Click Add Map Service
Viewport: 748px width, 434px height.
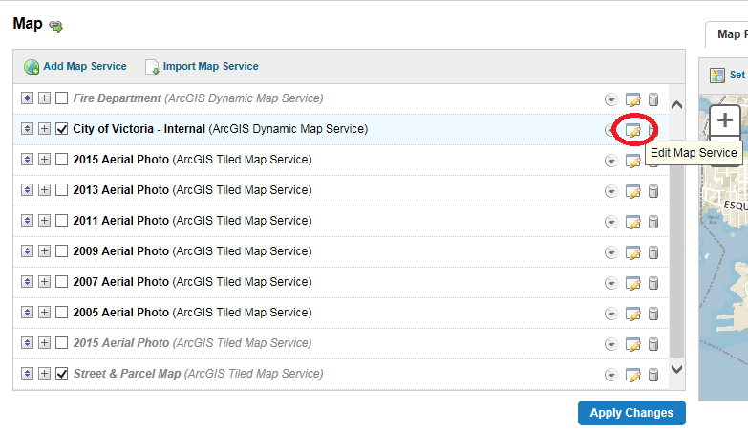75,66
